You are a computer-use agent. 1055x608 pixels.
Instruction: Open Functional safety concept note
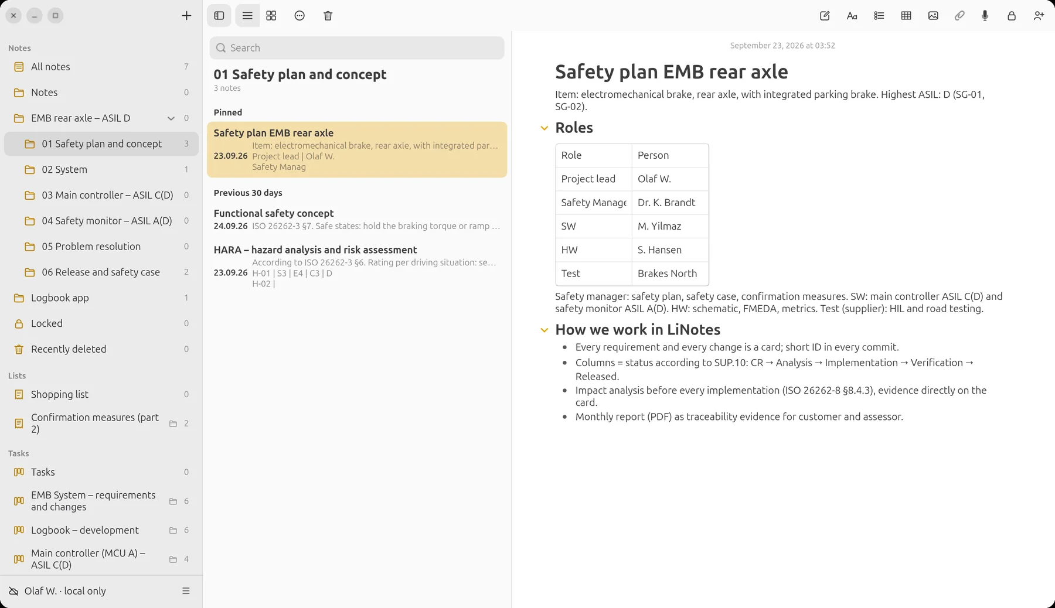point(357,219)
